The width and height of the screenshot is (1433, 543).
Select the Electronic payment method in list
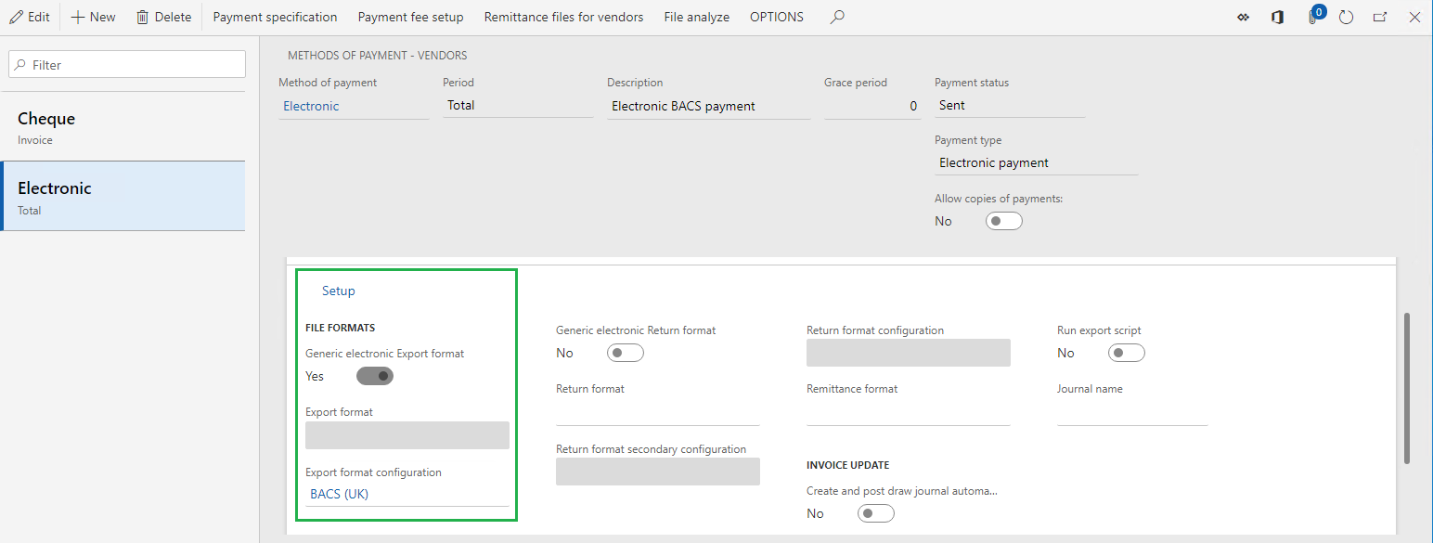pyautogui.click(x=123, y=196)
